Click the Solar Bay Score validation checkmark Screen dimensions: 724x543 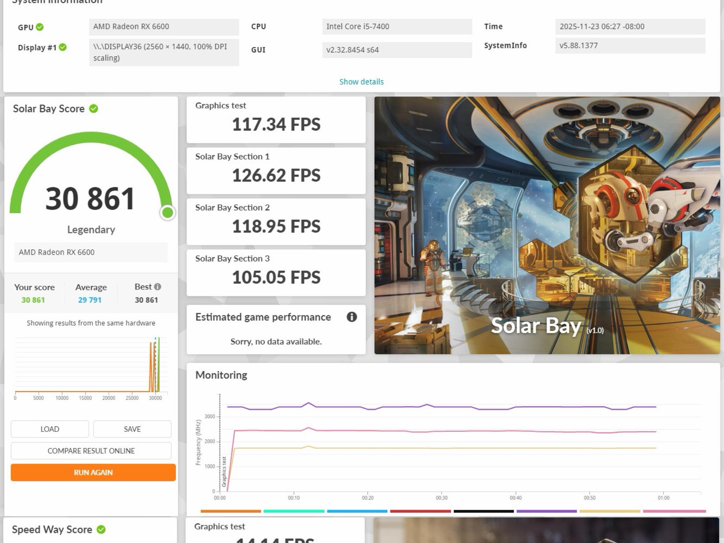(94, 109)
